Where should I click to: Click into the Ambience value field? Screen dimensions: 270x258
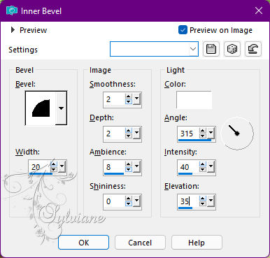[114, 167]
